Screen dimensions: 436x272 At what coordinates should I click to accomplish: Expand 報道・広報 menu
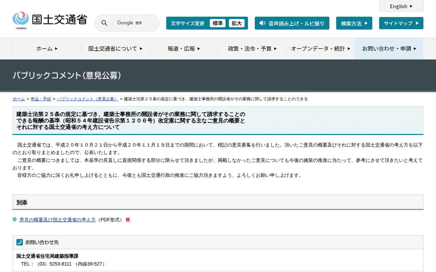click(x=184, y=49)
